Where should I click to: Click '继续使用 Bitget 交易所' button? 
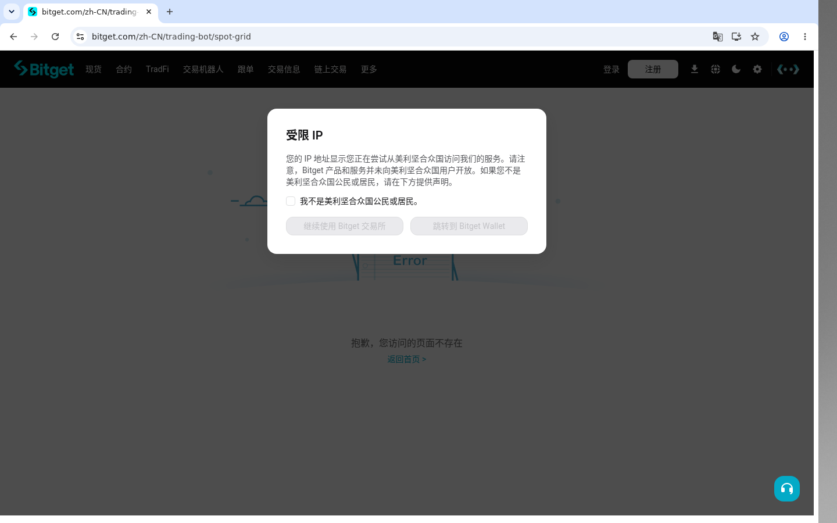(x=345, y=226)
